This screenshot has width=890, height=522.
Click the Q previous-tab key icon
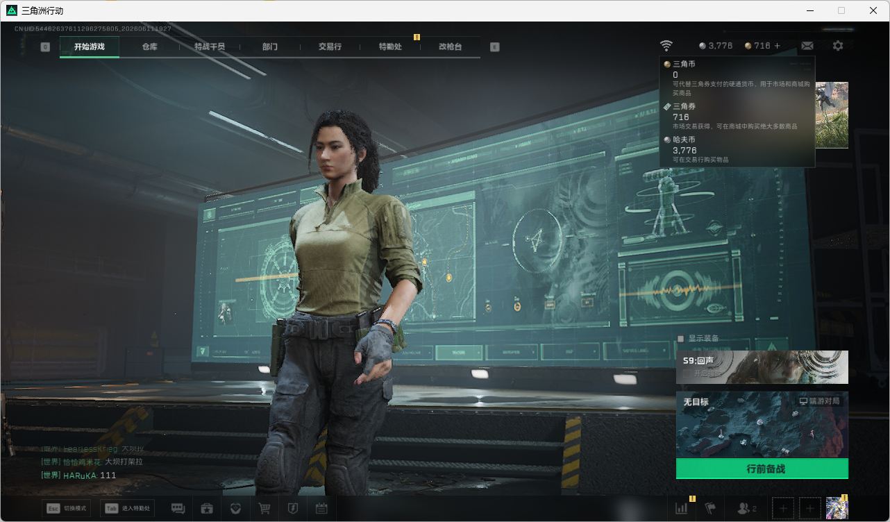point(45,47)
